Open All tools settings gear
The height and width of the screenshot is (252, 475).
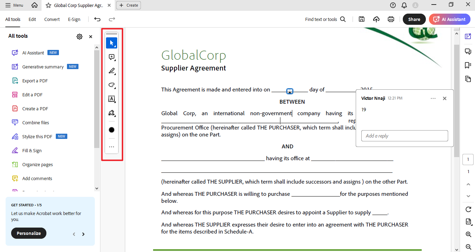click(80, 37)
